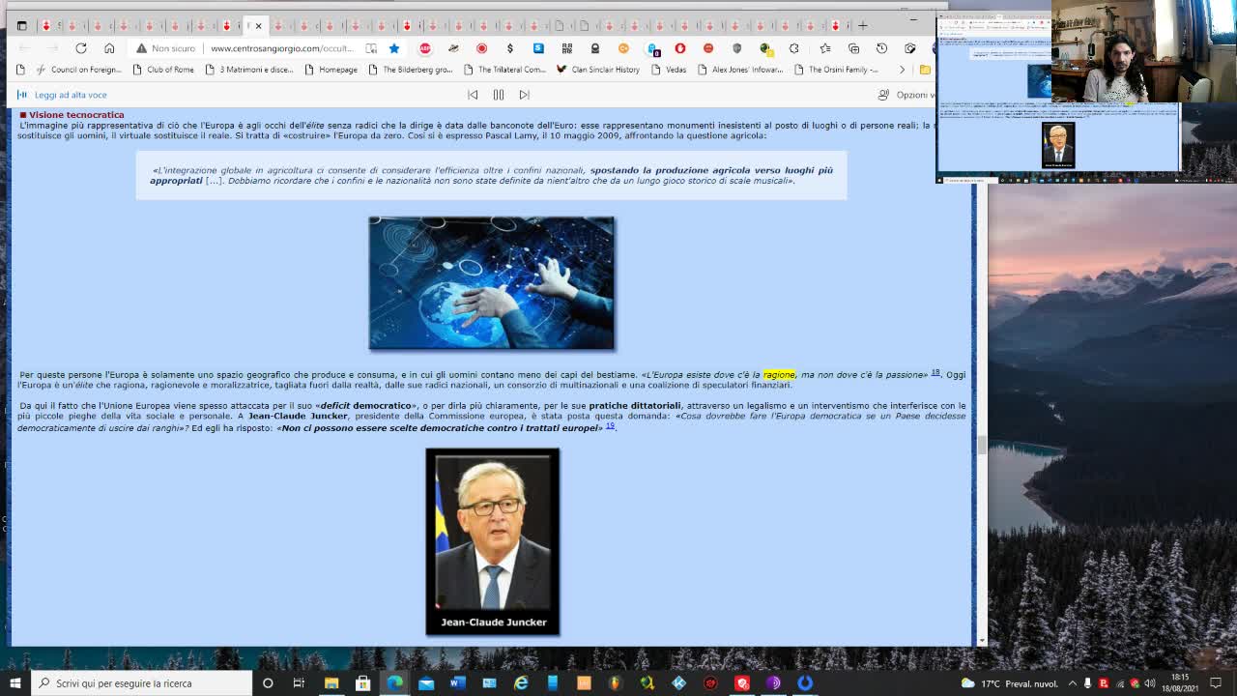Image resolution: width=1237 pixels, height=696 pixels.
Task: Open the tab actions menu icon
Action: tap(21, 26)
